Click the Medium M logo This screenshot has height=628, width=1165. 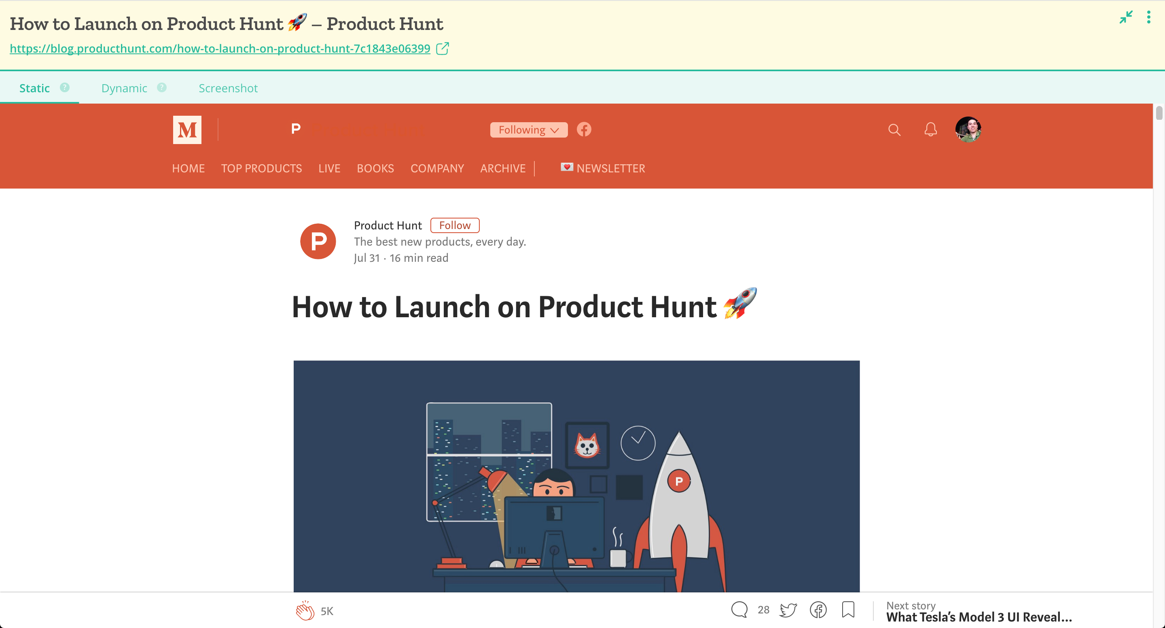click(x=187, y=130)
